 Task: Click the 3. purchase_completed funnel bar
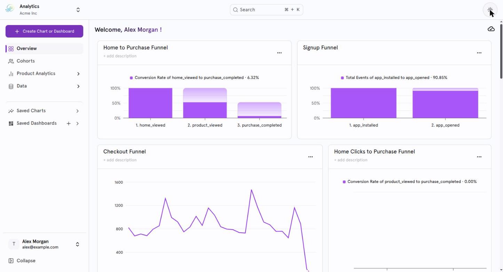tap(260, 110)
